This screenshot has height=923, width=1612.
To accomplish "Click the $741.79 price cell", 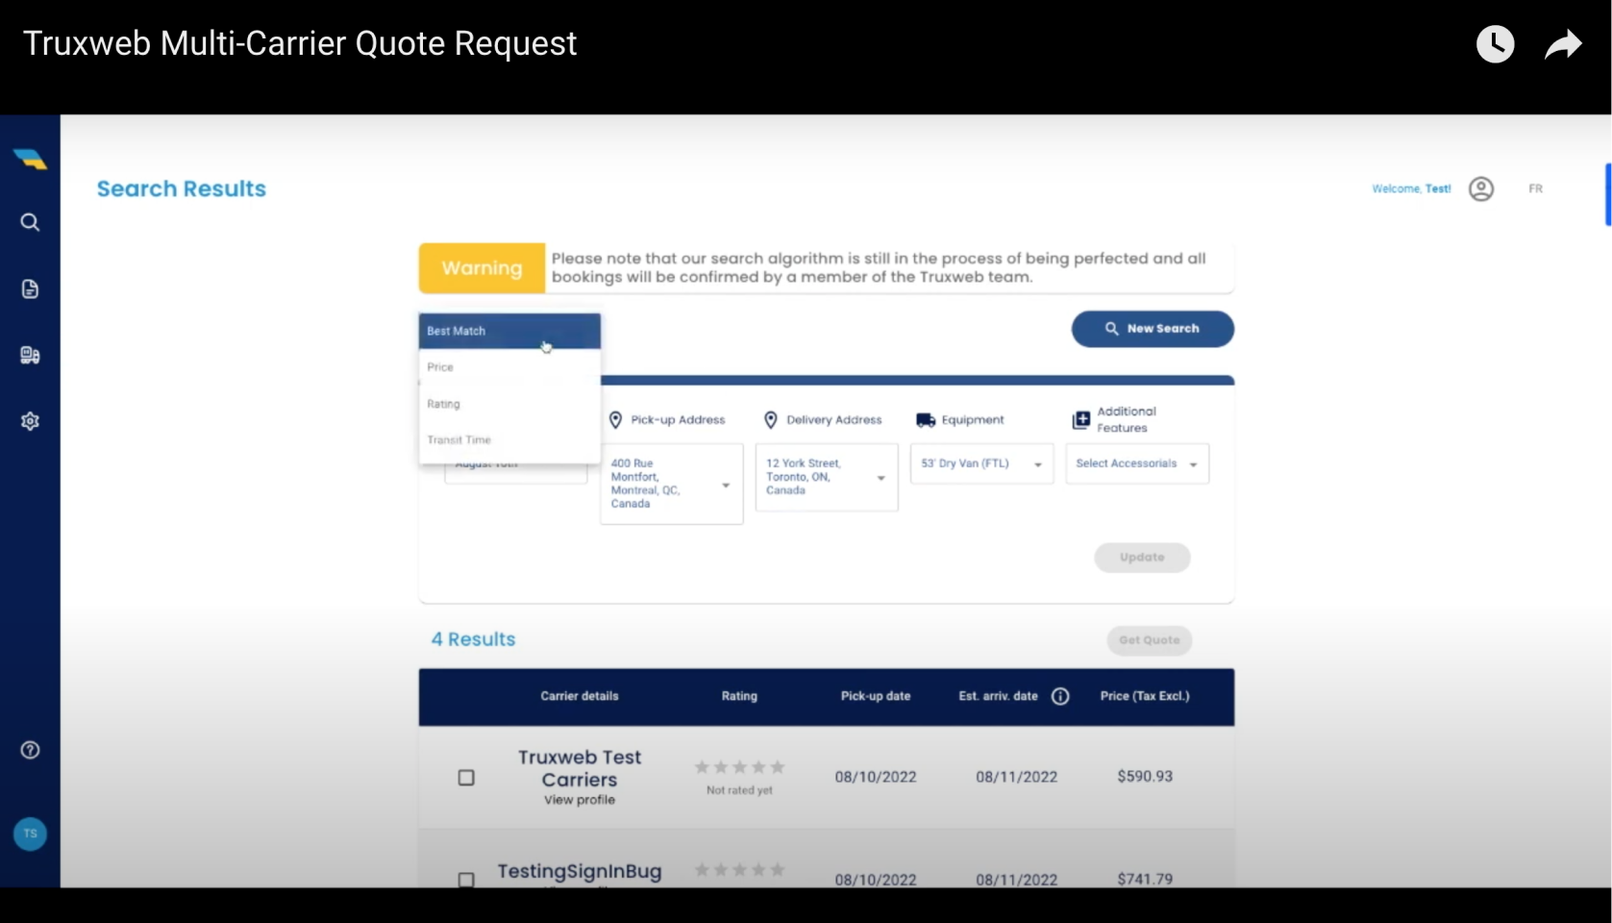I will [x=1145, y=879].
